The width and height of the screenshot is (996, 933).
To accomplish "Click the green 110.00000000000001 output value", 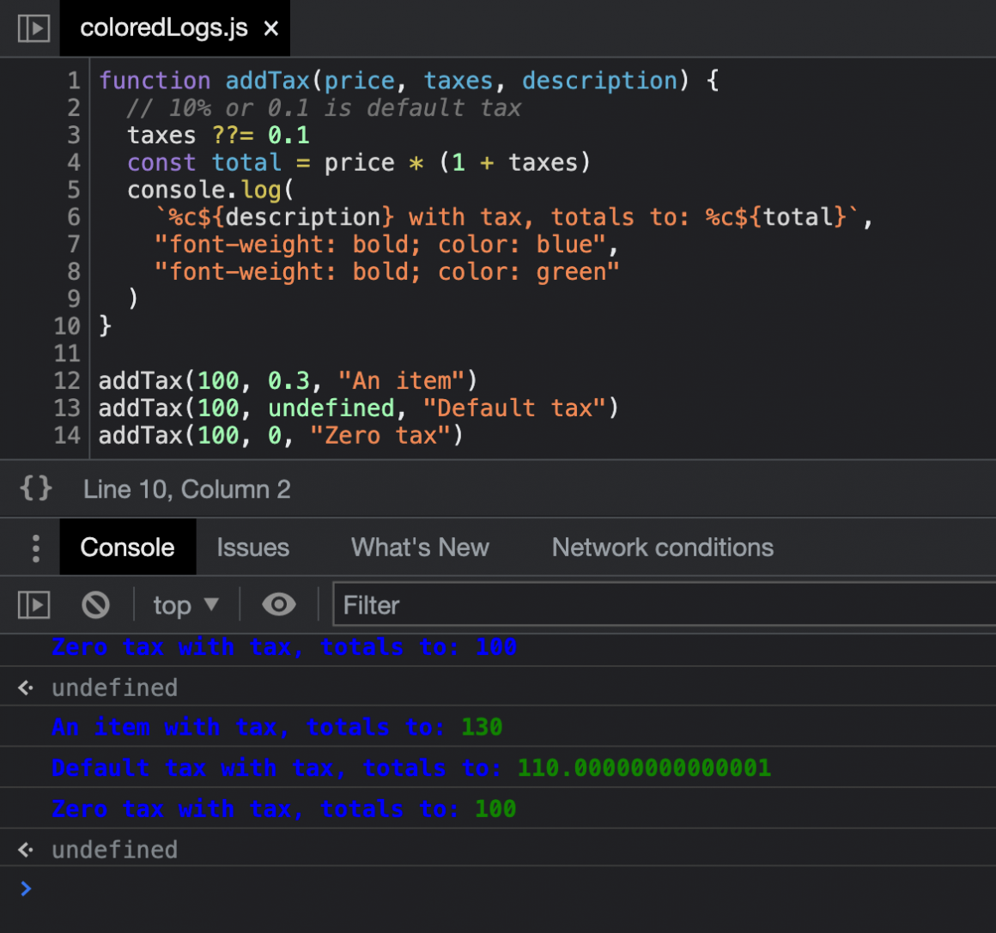I will pos(644,767).
